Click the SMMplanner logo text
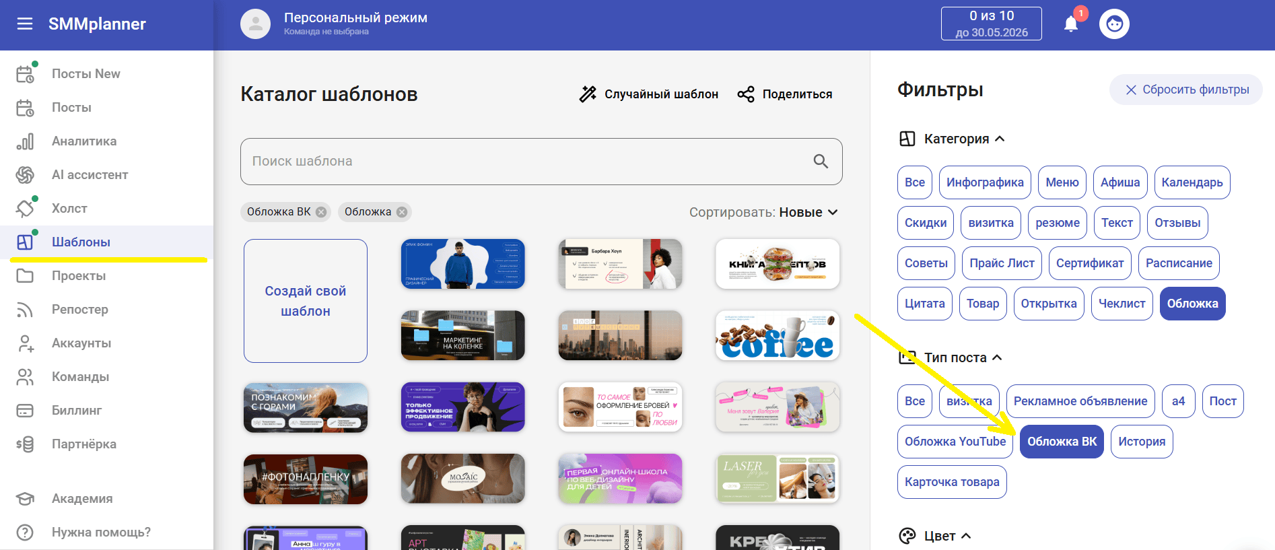 click(x=97, y=24)
